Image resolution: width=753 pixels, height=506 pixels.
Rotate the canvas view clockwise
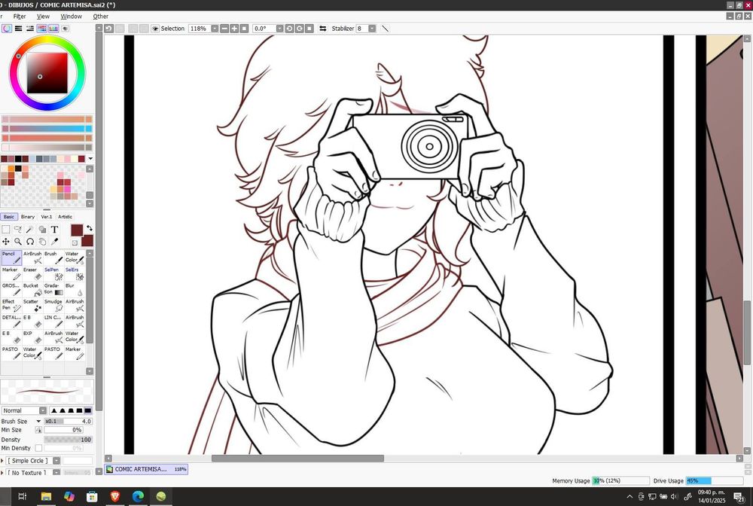pos(300,29)
